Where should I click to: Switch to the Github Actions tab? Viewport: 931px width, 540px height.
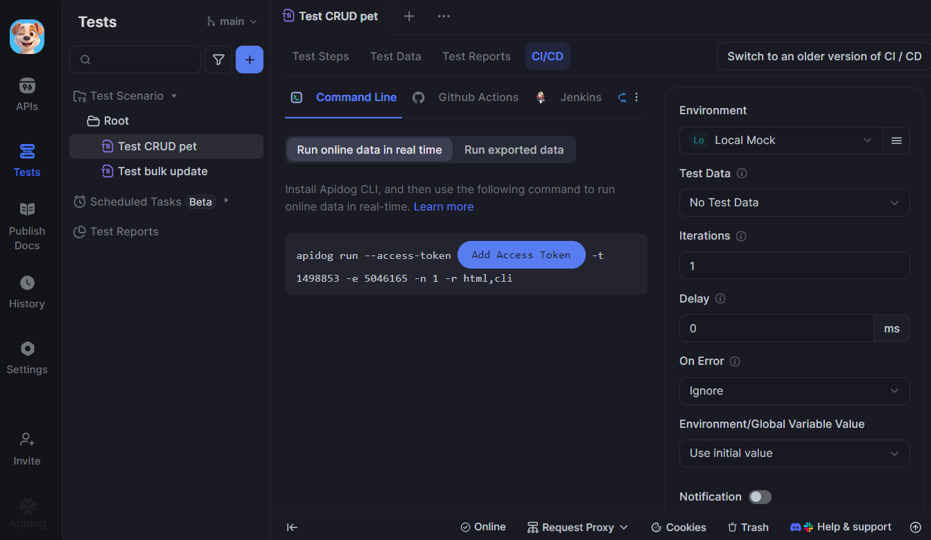pyautogui.click(x=478, y=97)
